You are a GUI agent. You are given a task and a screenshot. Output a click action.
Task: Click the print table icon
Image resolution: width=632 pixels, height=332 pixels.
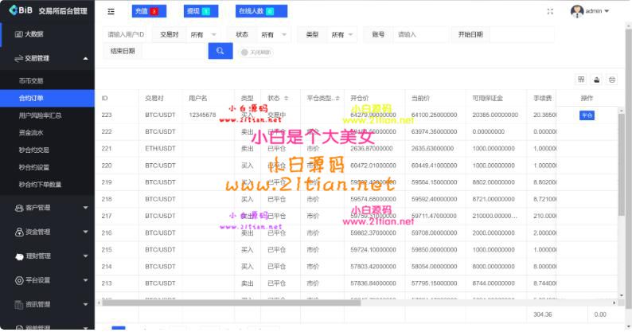pyautogui.click(x=611, y=79)
